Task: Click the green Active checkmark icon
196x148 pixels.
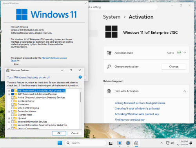Action: coord(179,52)
